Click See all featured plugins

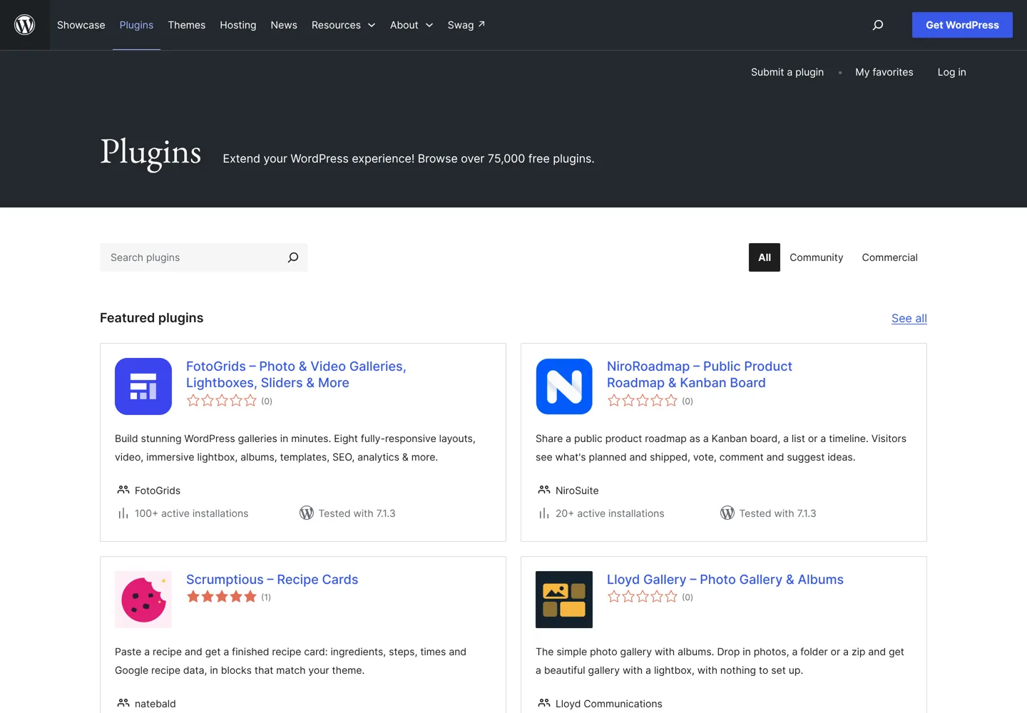tap(909, 319)
